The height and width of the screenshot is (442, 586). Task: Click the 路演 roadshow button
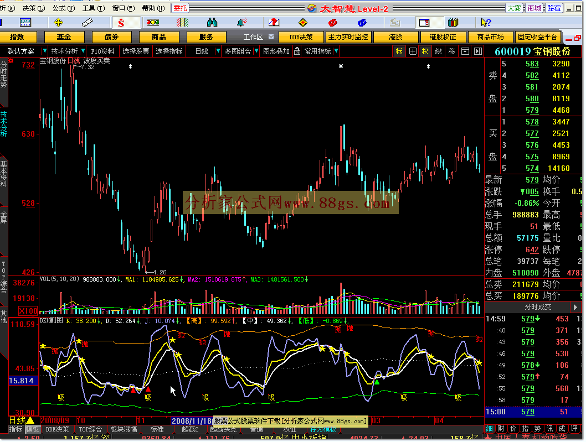click(x=554, y=8)
